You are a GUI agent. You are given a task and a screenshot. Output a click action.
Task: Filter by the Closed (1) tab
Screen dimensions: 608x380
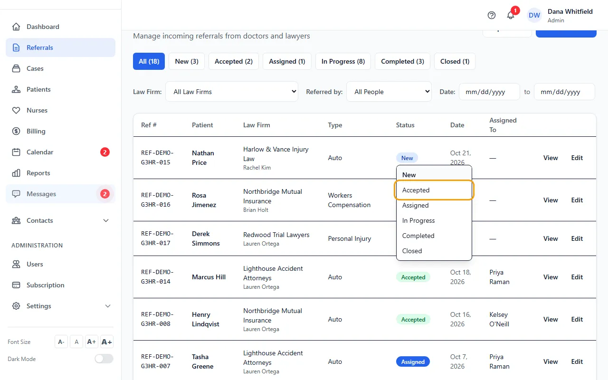[455, 61]
